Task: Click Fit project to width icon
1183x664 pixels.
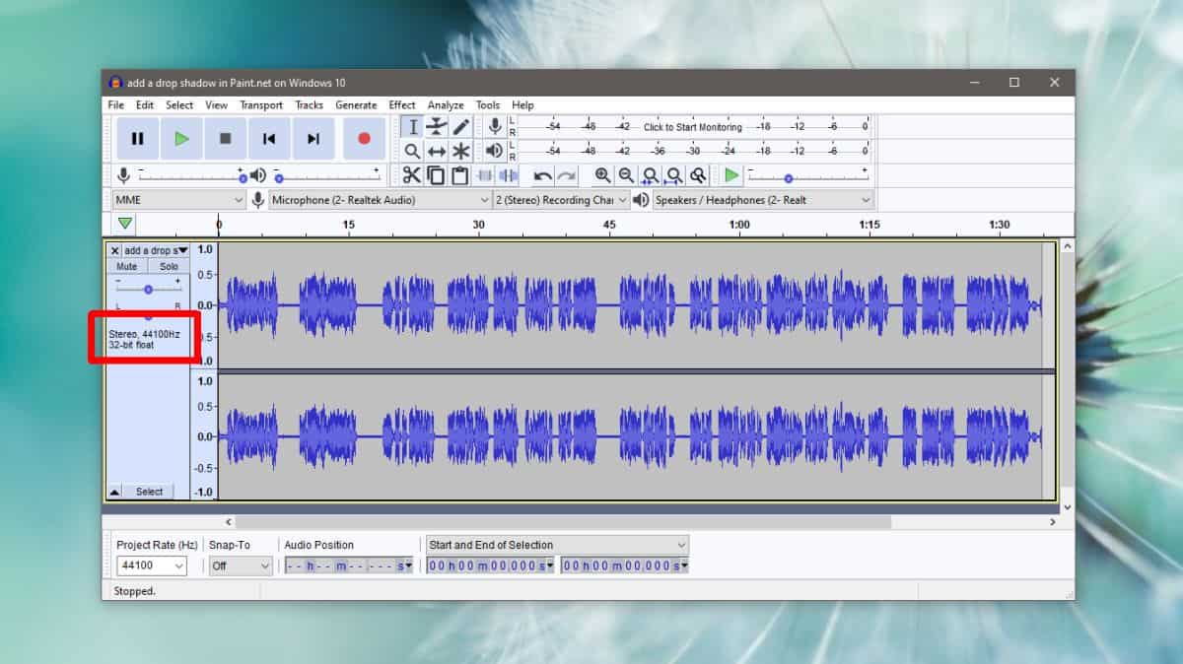Action: pos(673,175)
